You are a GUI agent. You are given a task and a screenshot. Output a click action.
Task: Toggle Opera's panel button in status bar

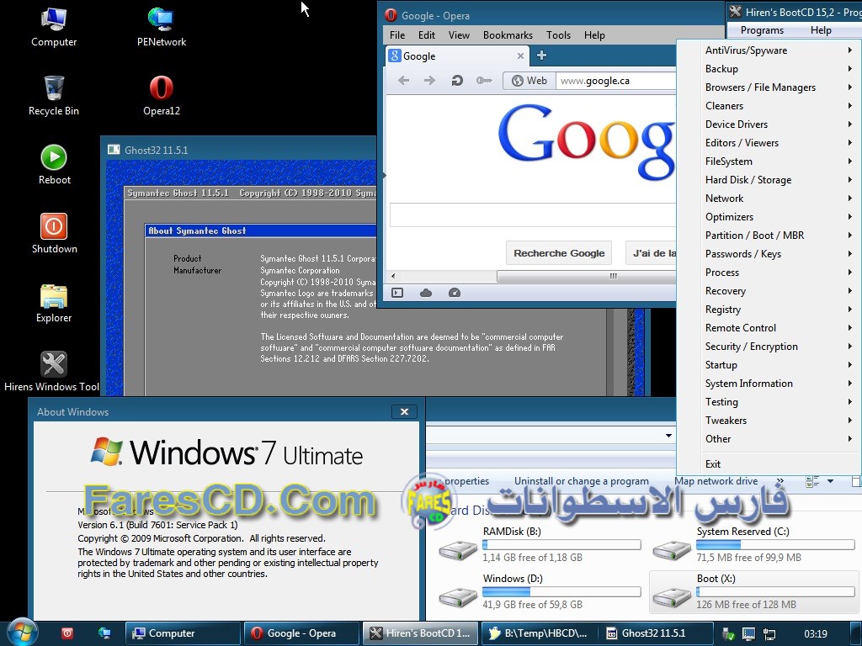pos(397,293)
